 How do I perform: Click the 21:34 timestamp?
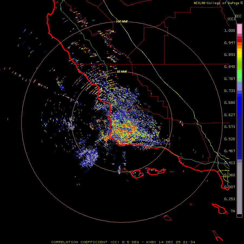[x=190, y=242]
